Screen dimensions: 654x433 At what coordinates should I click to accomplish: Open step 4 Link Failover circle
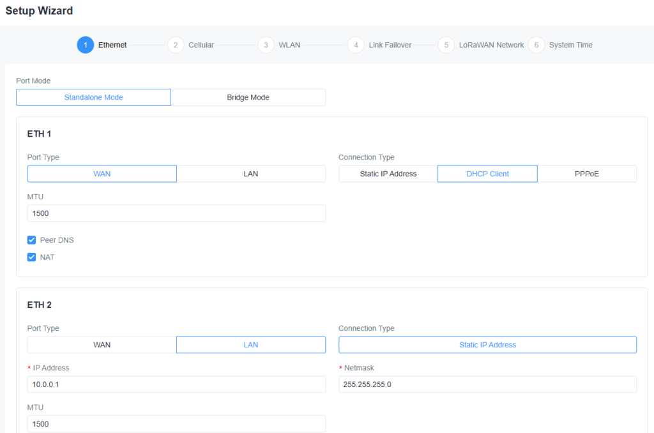(356, 45)
